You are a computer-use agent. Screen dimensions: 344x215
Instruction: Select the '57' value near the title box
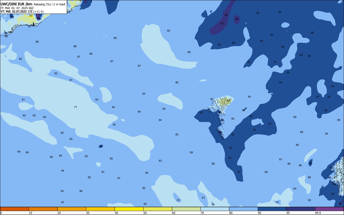(x=31, y=16)
